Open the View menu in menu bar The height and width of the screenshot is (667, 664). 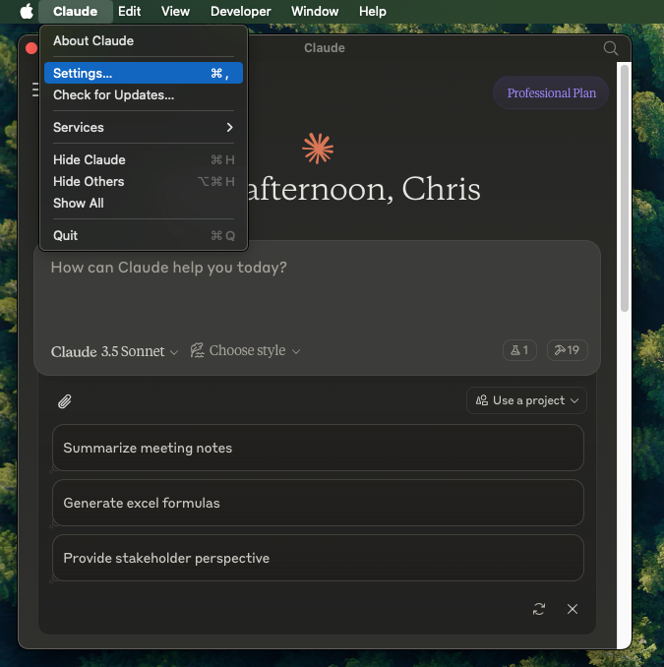(175, 12)
